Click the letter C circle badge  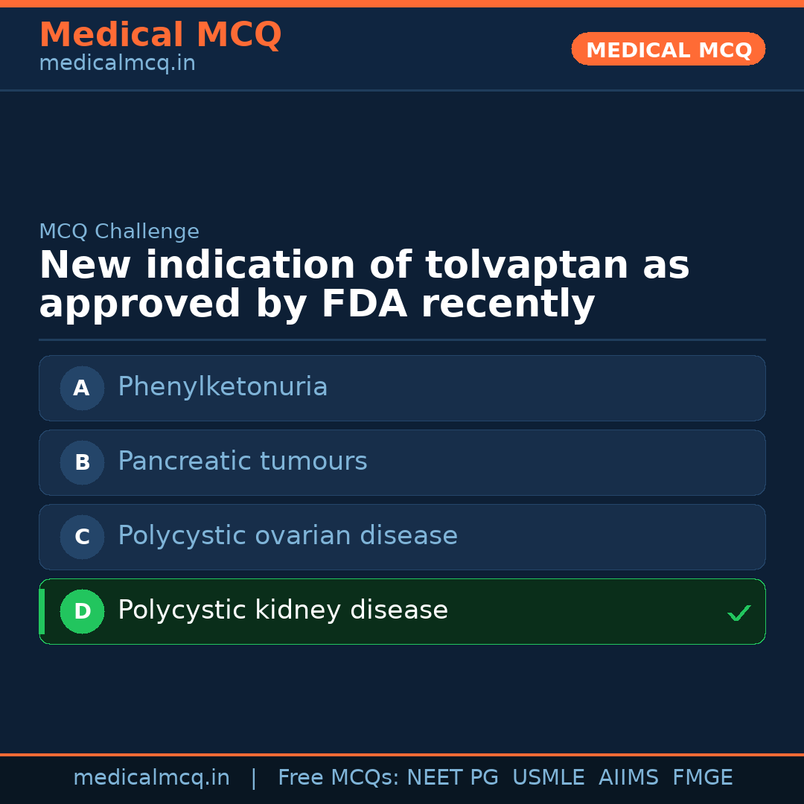click(x=82, y=537)
